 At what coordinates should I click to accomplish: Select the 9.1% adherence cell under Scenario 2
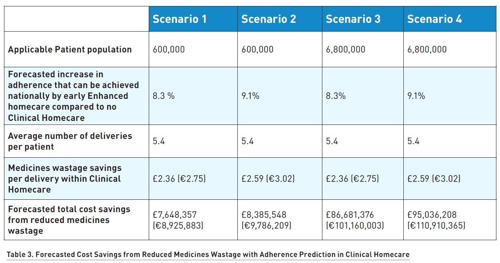pos(251,96)
